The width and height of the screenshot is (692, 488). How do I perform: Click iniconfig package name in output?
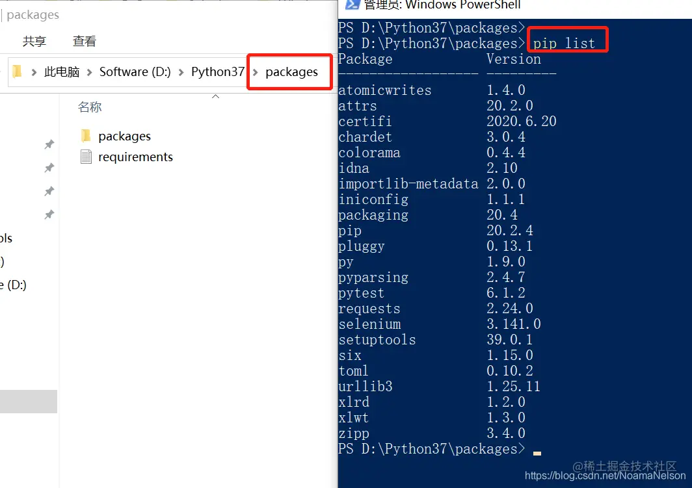point(373,199)
